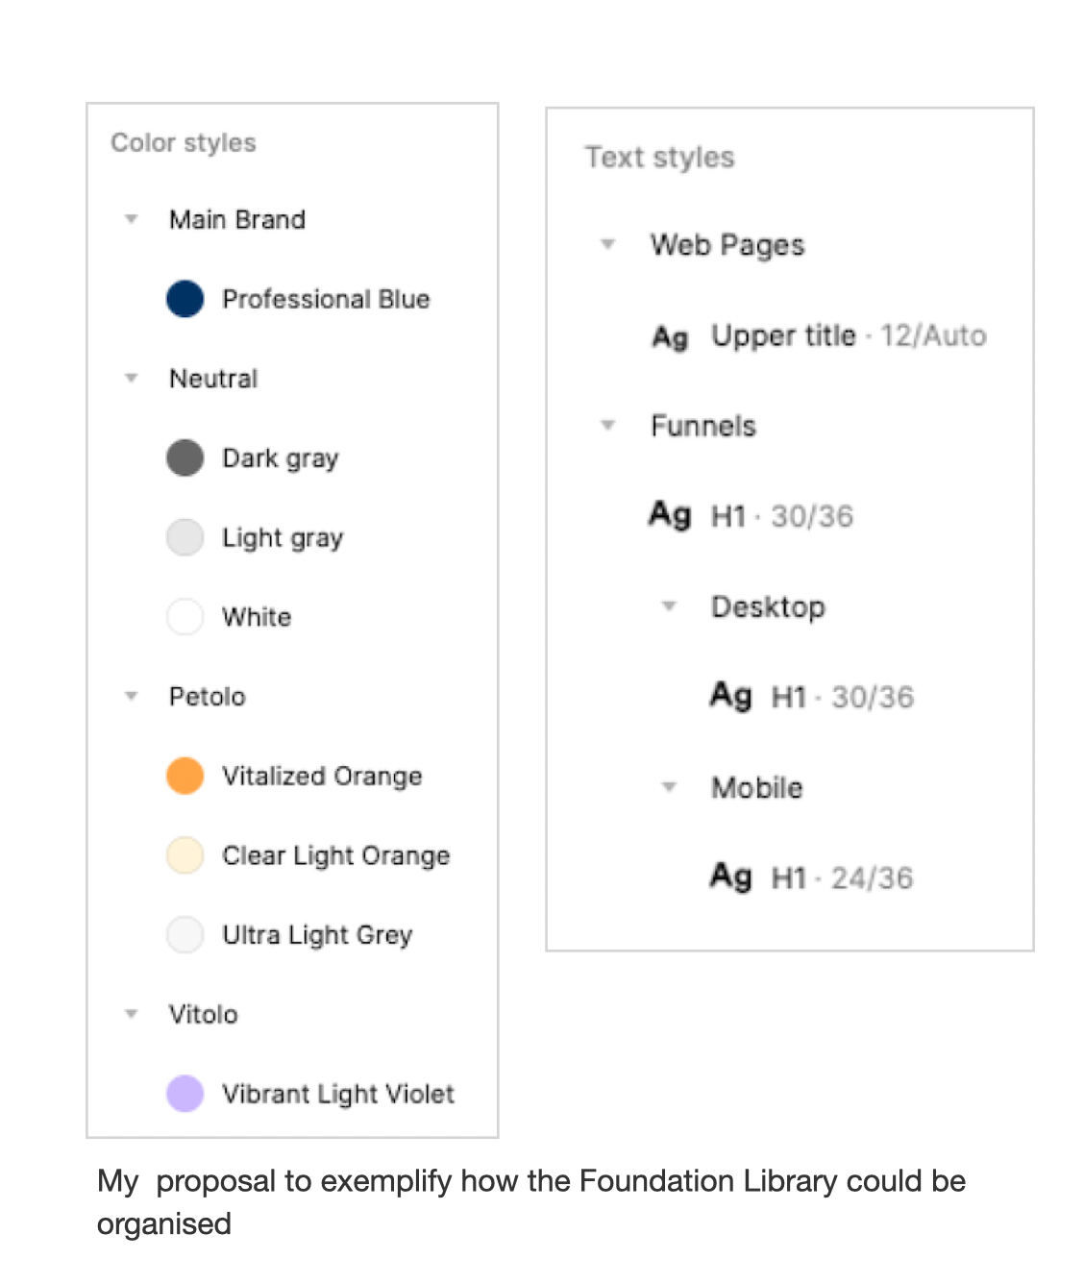Collapse the Funnels disclosure triangle

coord(607,425)
